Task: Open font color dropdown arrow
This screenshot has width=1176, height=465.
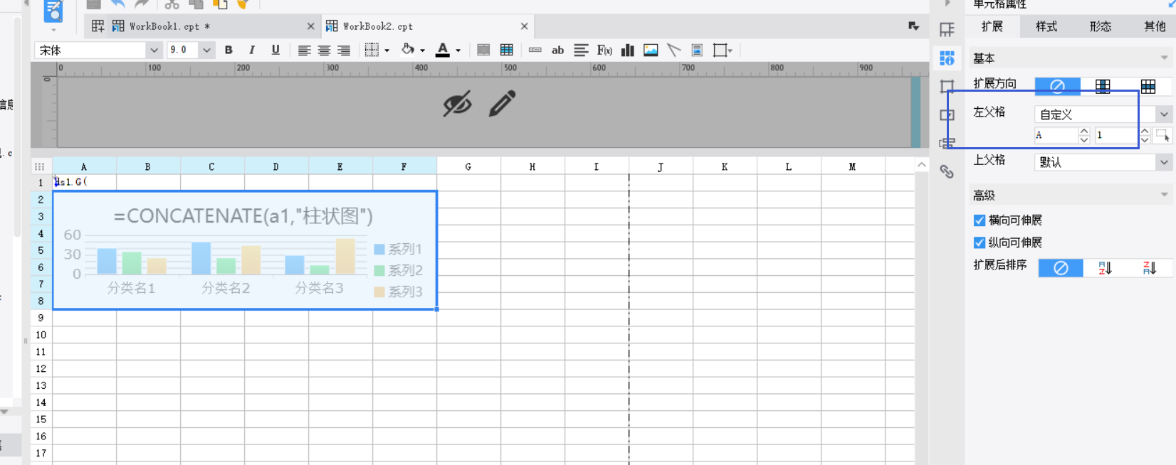Action: [x=458, y=50]
